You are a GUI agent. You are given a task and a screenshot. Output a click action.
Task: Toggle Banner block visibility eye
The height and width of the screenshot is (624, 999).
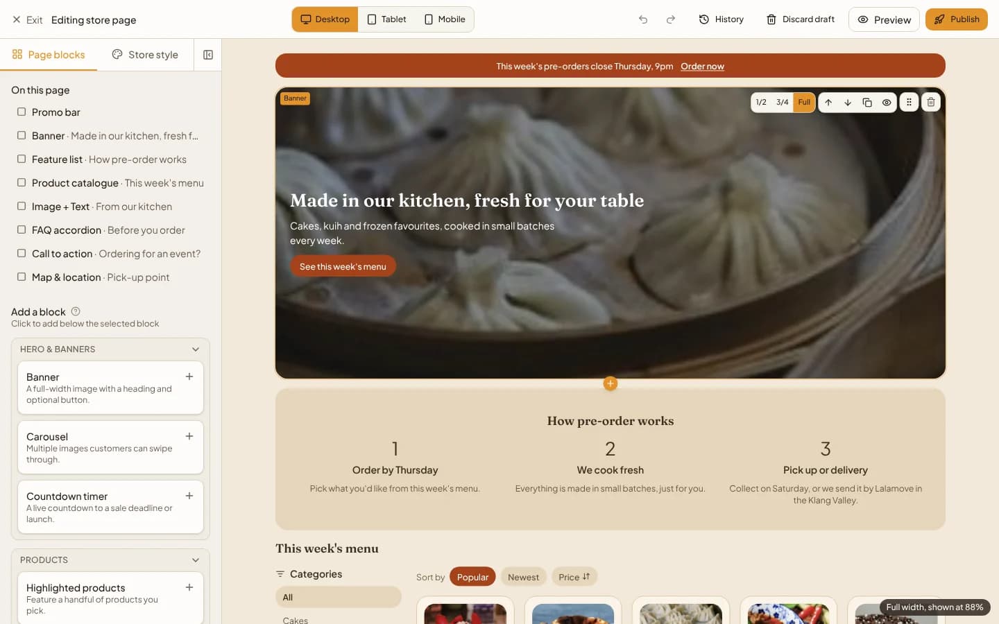pyautogui.click(x=887, y=103)
